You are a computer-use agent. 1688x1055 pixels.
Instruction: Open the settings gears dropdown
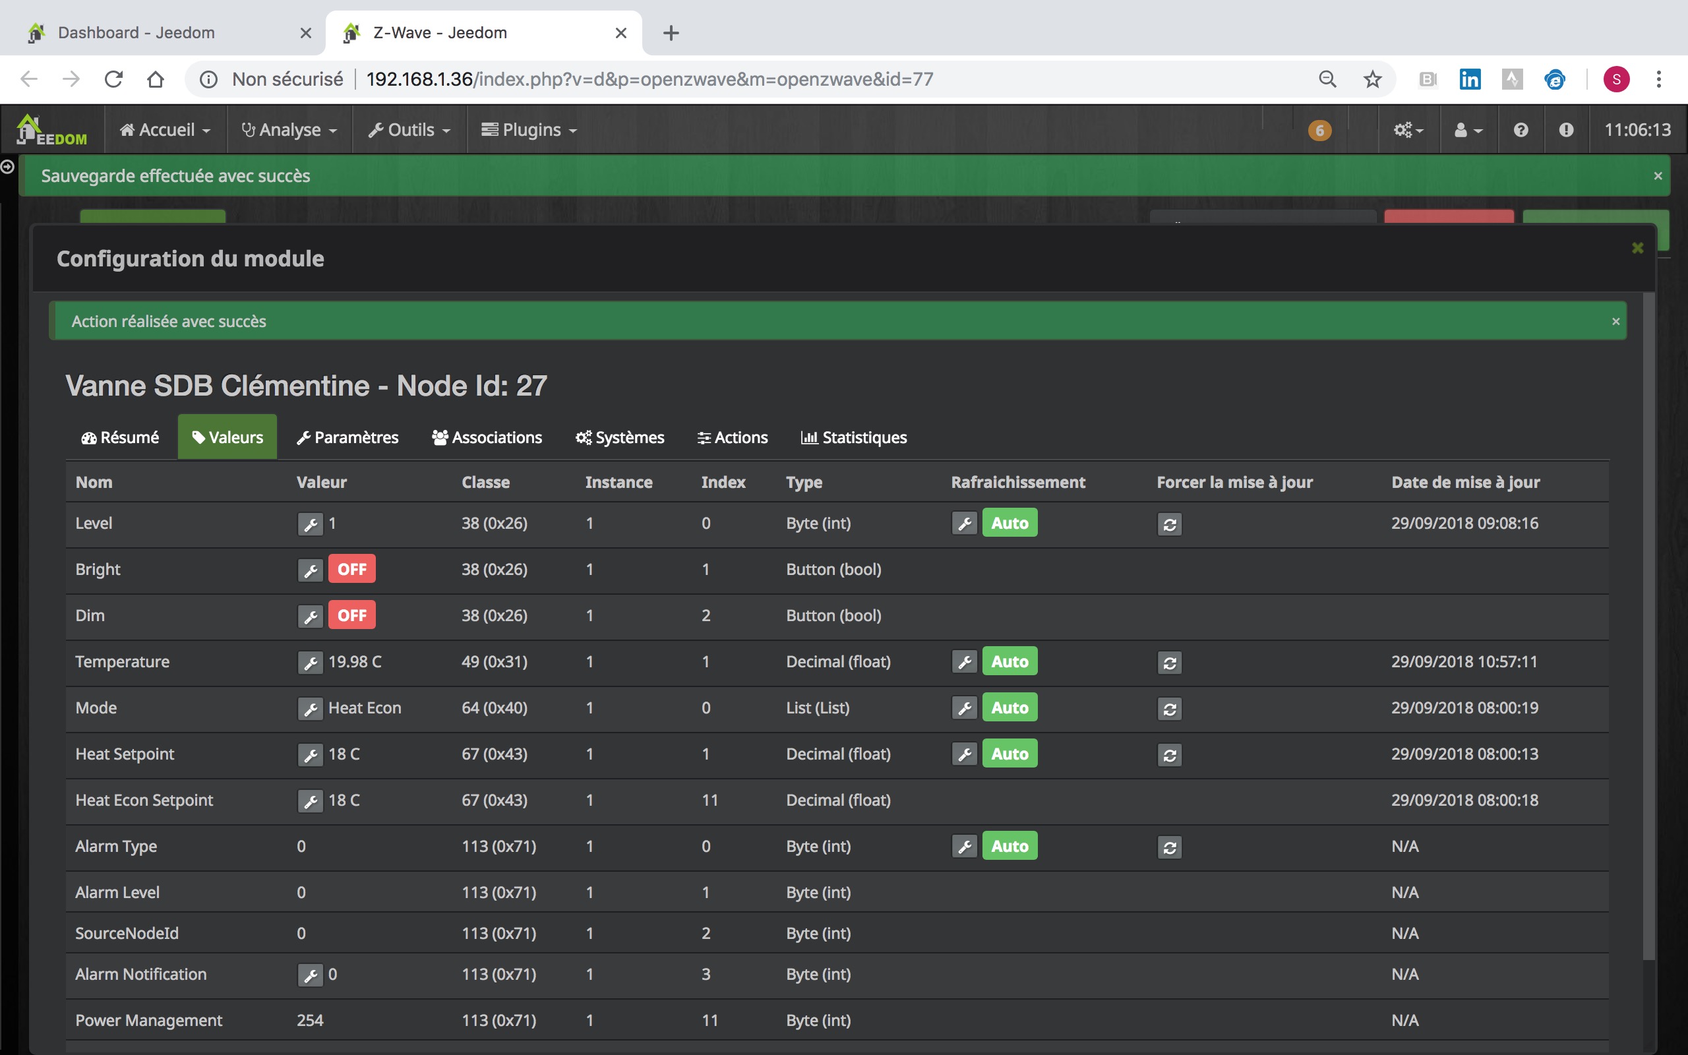click(1408, 130)
